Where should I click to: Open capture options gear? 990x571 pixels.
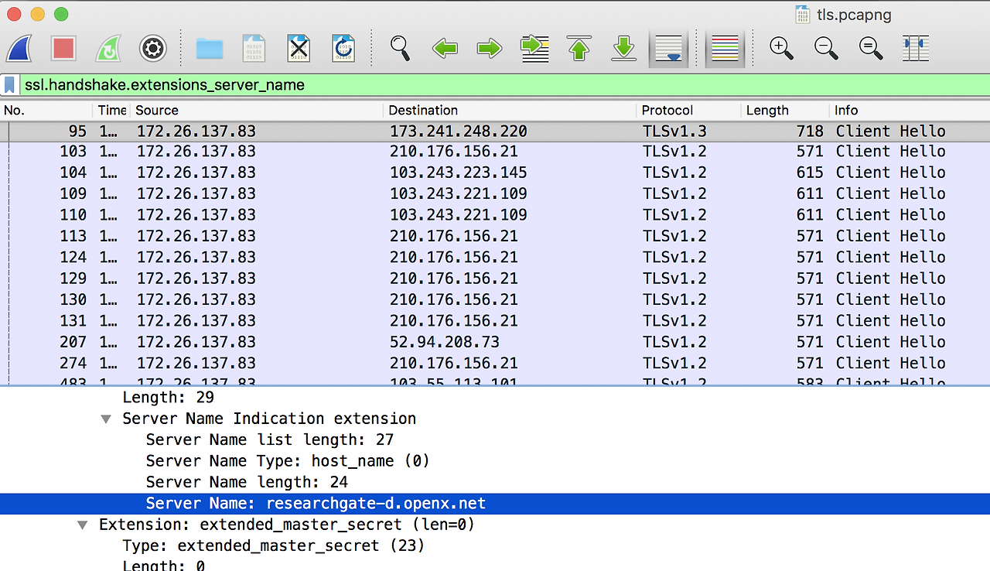pos(153,49)
